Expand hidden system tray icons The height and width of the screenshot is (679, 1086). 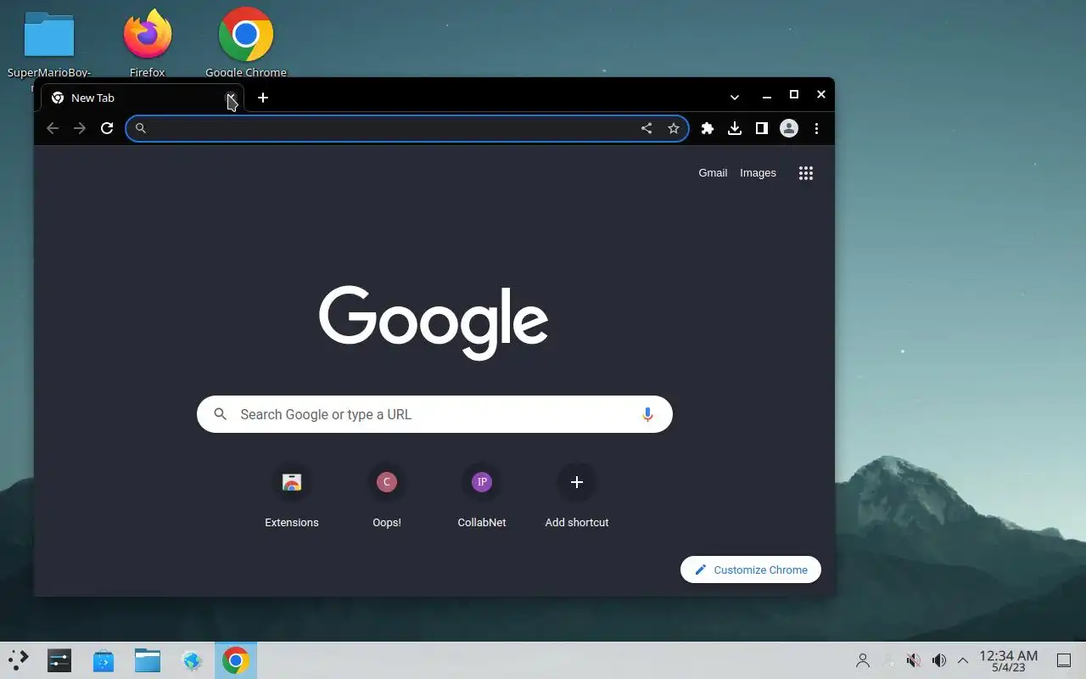[x=963, y=660]
